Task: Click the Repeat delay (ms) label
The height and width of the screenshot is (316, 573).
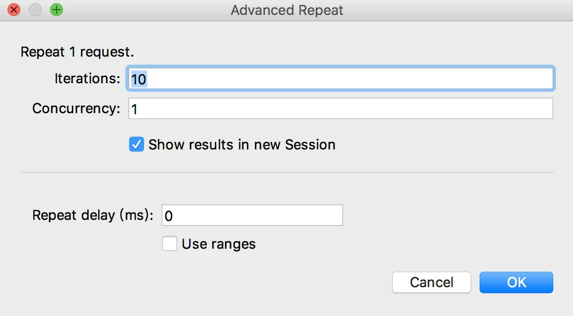Action: (x=93, y=215)
